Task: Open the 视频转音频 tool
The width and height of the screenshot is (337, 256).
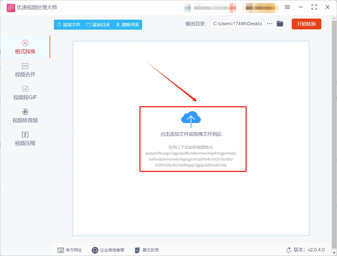Action: click(25, 116)
